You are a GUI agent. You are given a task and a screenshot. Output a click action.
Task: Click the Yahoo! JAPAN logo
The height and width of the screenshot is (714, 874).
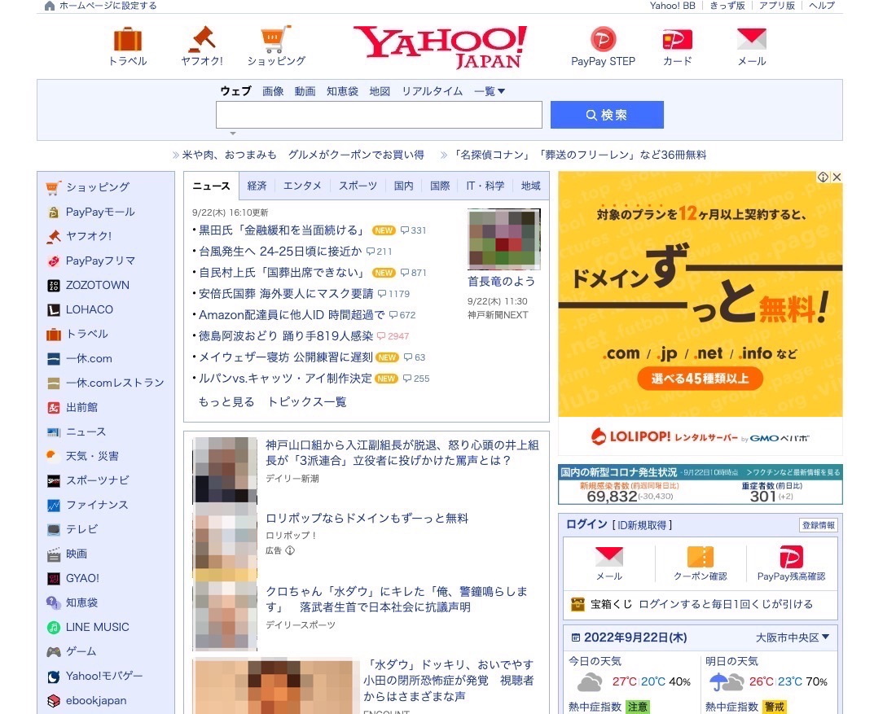click(441, 47)
